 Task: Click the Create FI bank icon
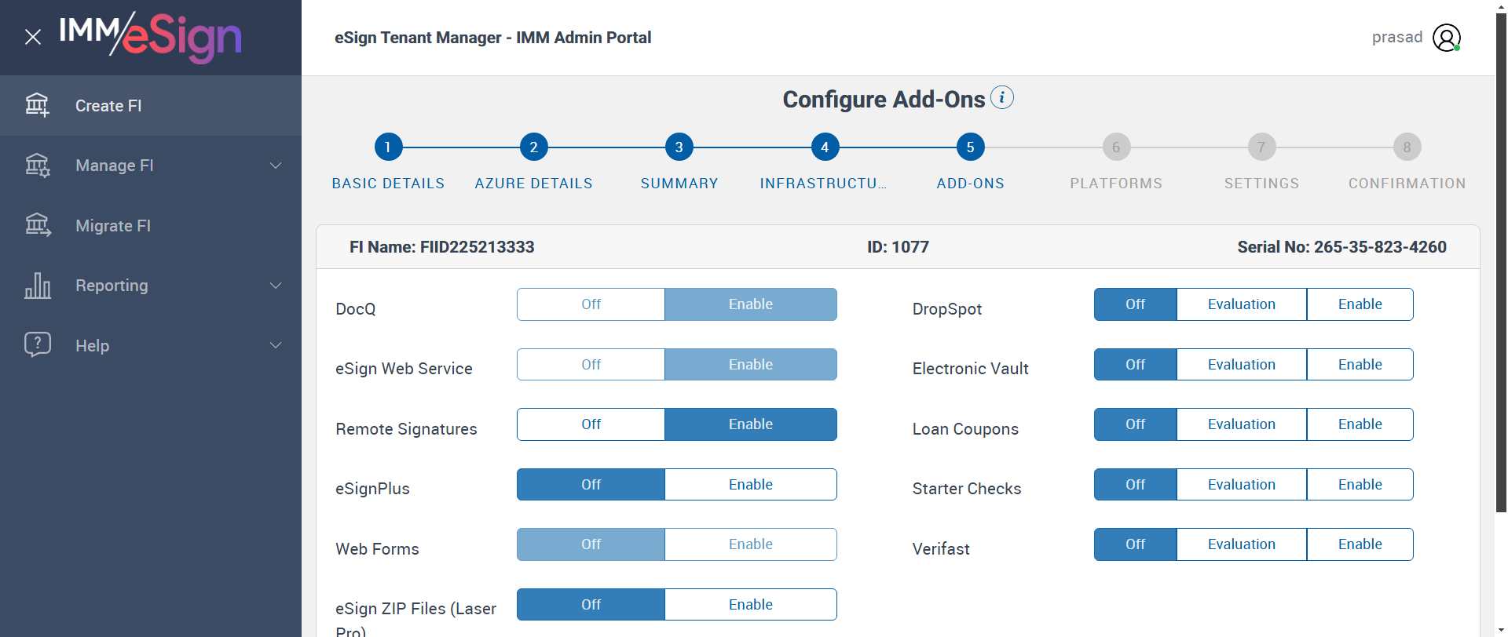37,105
